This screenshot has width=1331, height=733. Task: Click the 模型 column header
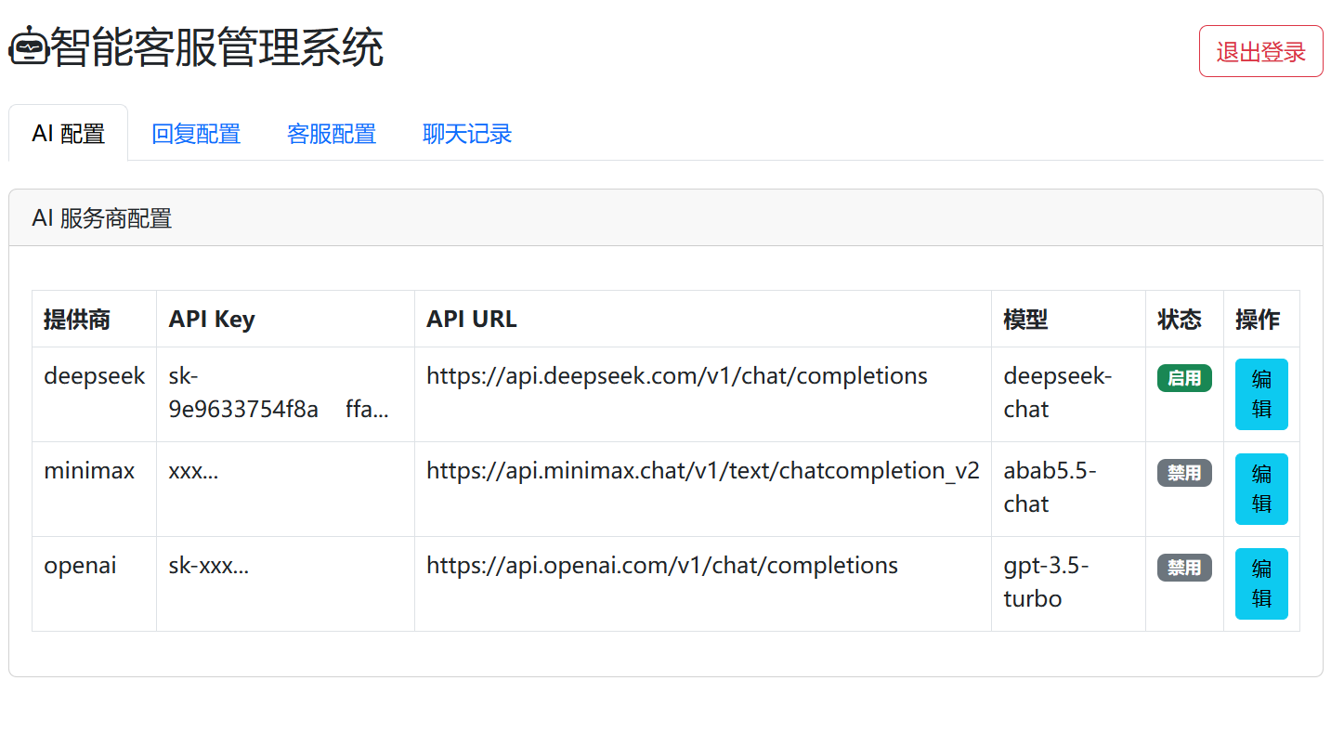1025,320
